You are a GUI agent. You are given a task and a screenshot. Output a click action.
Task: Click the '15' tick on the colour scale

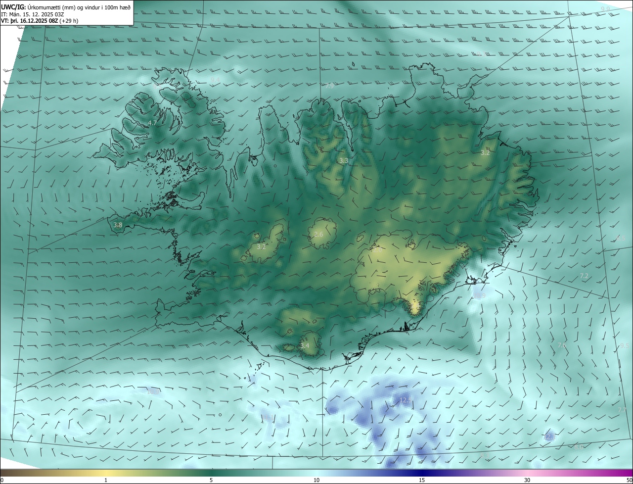pyautogui.click(x=422, y=480)
